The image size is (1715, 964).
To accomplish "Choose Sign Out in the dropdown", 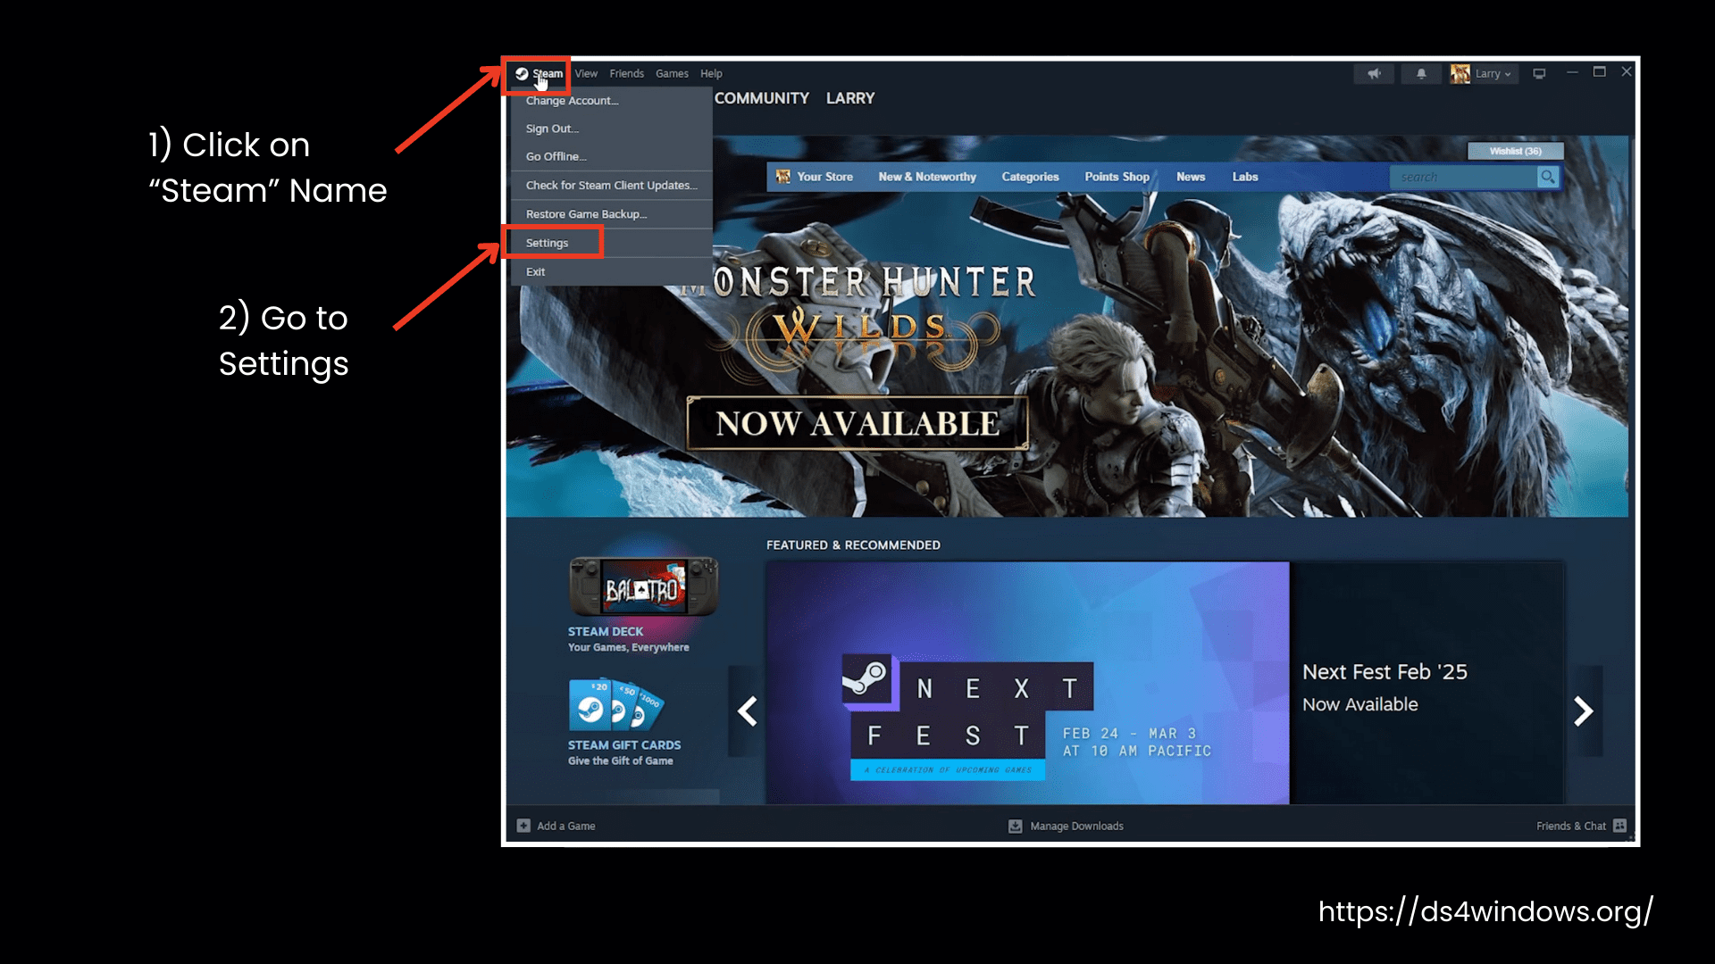I will [611, 129].
